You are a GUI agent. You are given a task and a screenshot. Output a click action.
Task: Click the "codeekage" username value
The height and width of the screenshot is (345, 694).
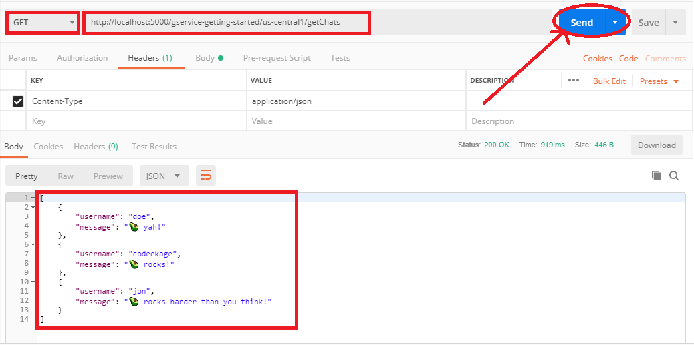(153, 254)
